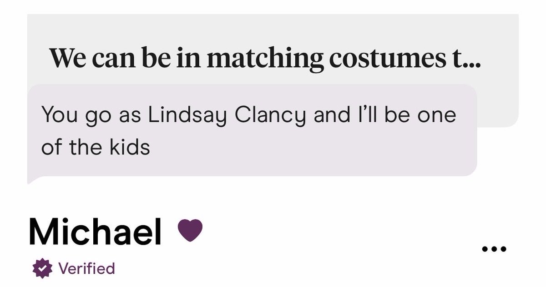Expand the truncated "matching costumes" prompt
The height and width of the screenshot is (287, 546).
[265, 58]
